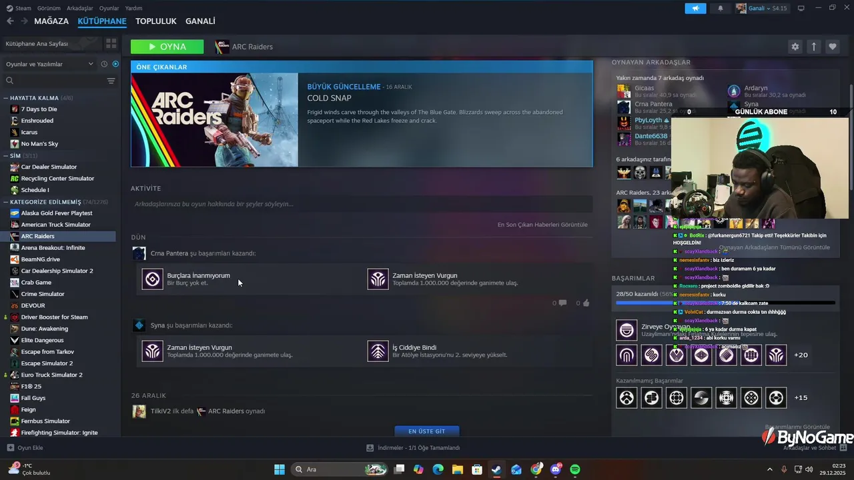
Task: Select 7 Days to Die in library
Action: click(39, 109)
